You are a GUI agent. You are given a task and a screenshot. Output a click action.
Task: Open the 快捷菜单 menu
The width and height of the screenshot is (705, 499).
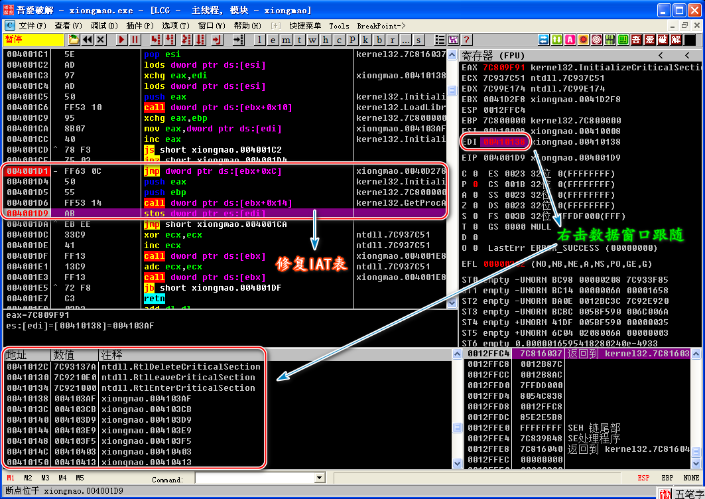click(x=305, y=26)
